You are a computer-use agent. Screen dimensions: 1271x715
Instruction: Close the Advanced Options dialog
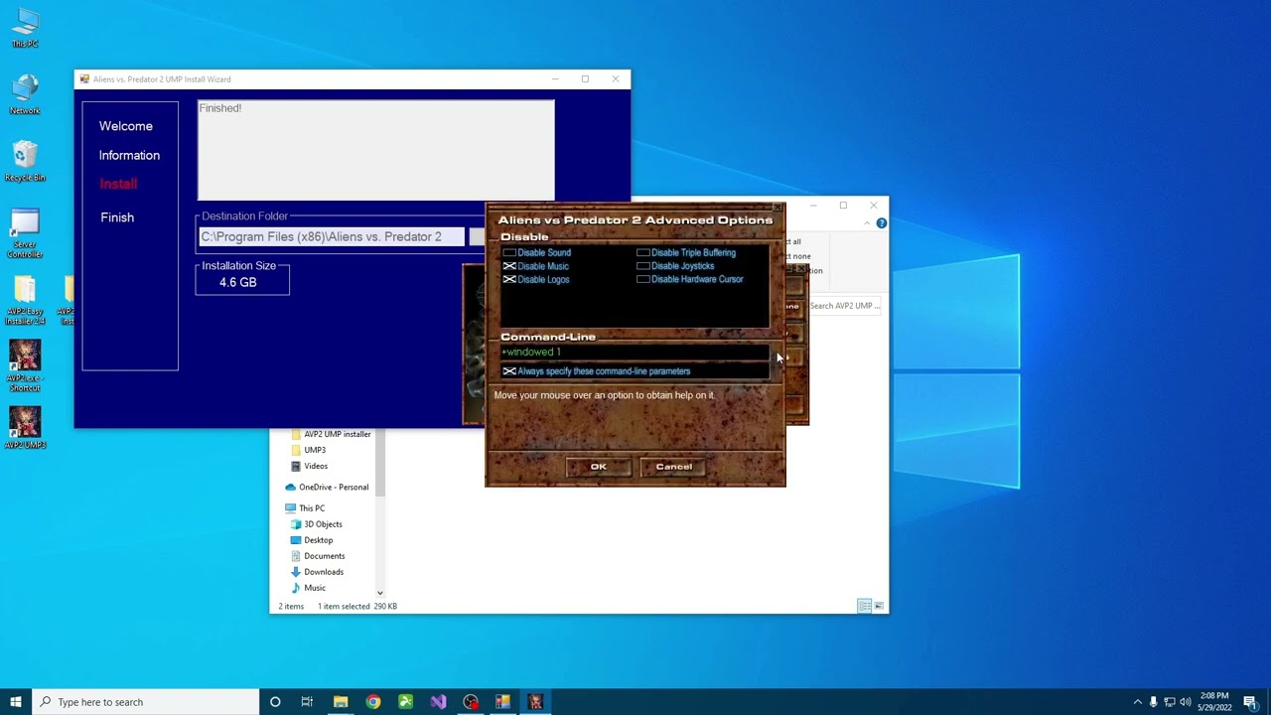click(777, 209)
